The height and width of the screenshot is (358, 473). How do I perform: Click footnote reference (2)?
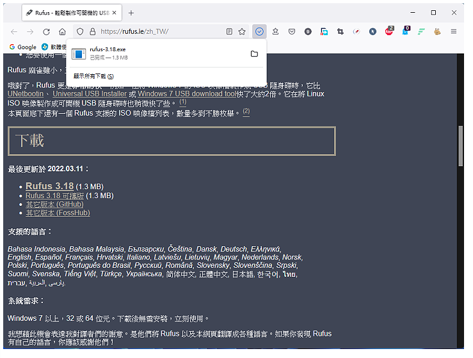[246, 112]
